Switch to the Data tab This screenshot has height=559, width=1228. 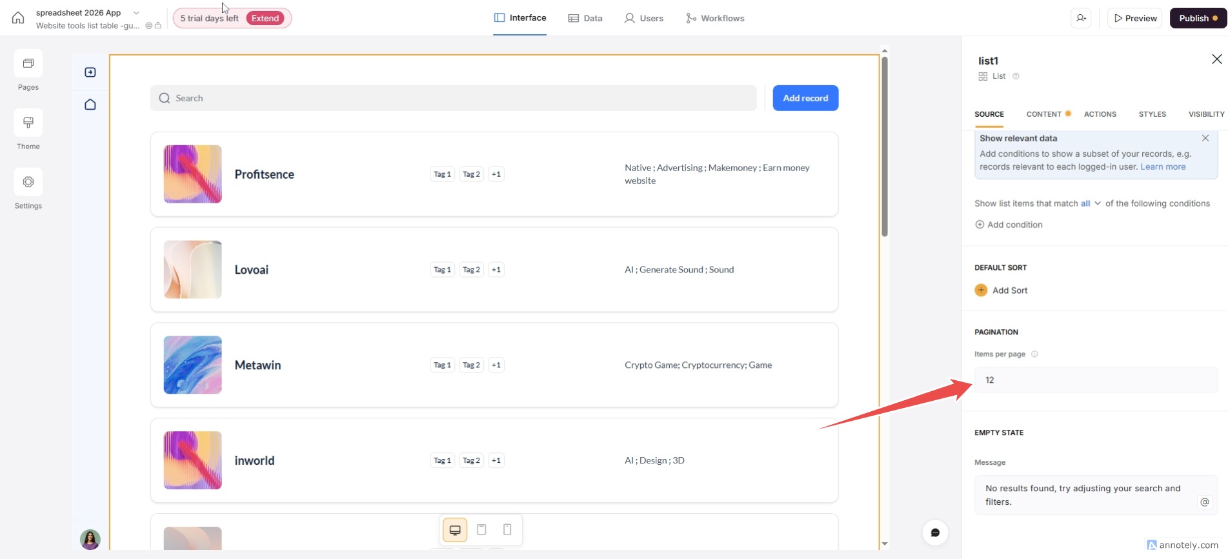585,18
